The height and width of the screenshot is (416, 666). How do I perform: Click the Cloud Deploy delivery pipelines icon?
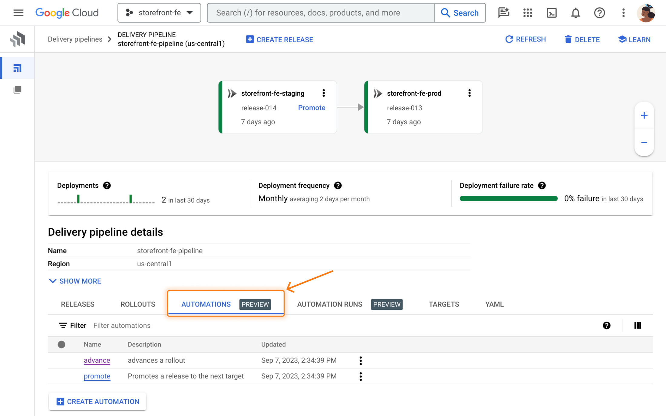tap(17, 68)
